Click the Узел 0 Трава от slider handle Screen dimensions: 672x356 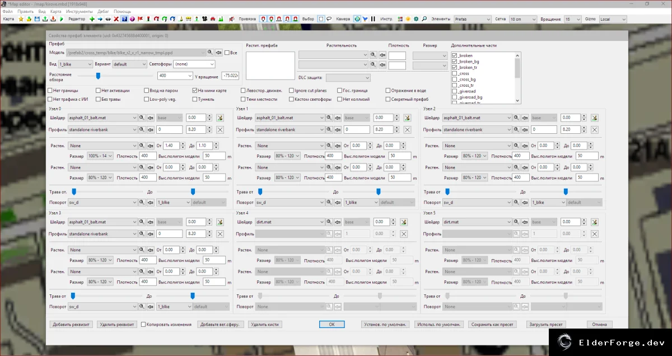click(x=73, y=191)
